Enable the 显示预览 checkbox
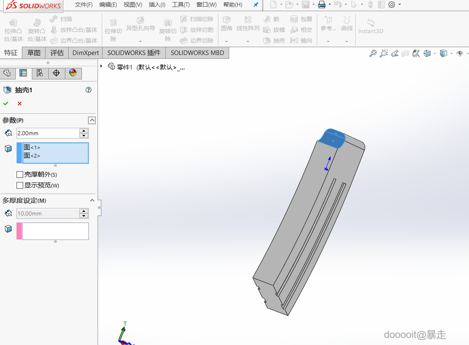The height and width of the screenshot is (345, 469). coord(20,185)
